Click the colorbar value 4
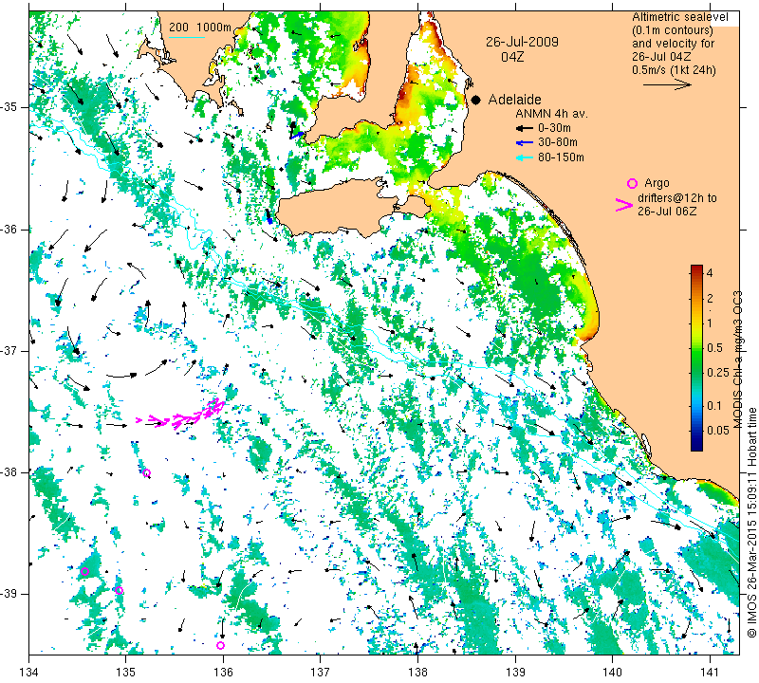The width and height of the screenshot is (759, 683). tap(710, 273)
